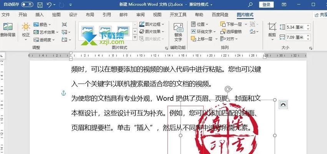This screenshot has height=154, width=327.
Task: Open the 颜色 color adjustment menu
Action: point(42,25)
